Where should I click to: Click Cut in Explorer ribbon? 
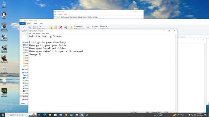click(39, 27)
